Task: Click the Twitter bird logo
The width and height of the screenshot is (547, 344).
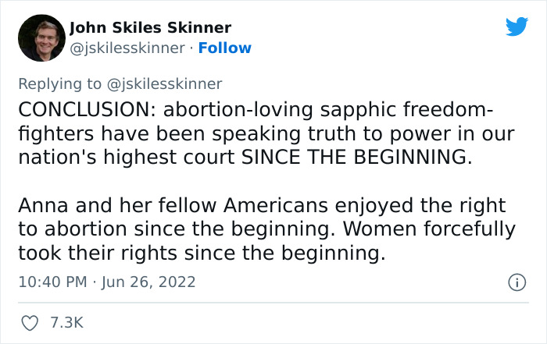Action: 517,27
